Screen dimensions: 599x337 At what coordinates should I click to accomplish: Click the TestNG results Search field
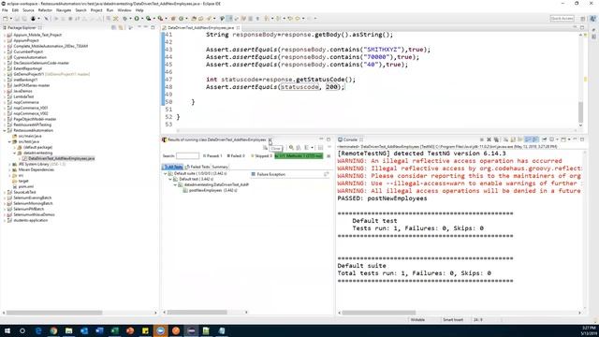pyautogui.click(x=187, y=156)
